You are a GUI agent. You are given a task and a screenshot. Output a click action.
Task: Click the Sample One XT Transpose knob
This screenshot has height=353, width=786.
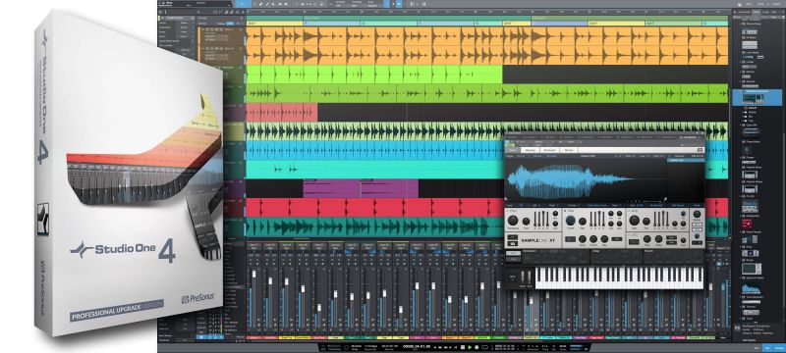coord(513,220)
